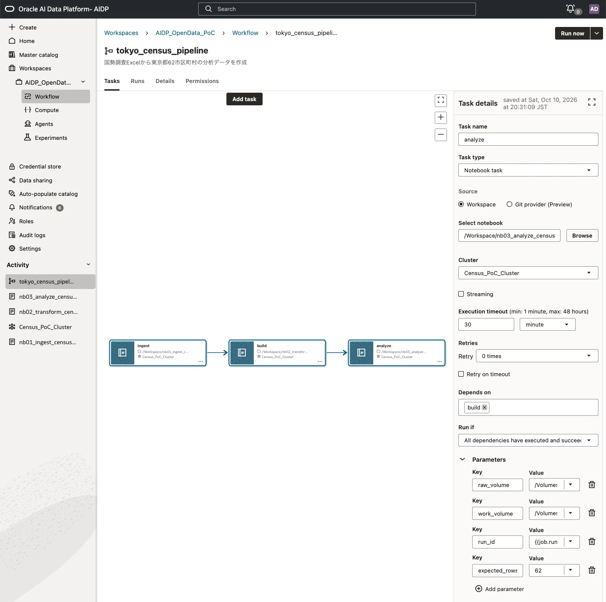Switch to the Details tab
The width and height of the screenshot is (606, 602).
tap(165, 81)
